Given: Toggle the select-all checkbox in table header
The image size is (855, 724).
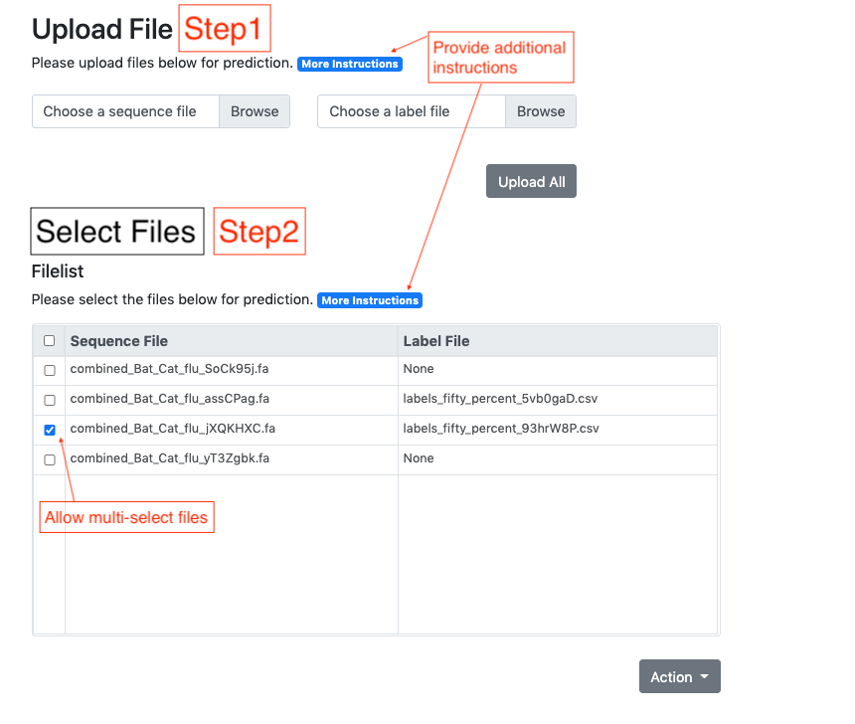Looking at the screenshot, I should click(x=50, y=341).
